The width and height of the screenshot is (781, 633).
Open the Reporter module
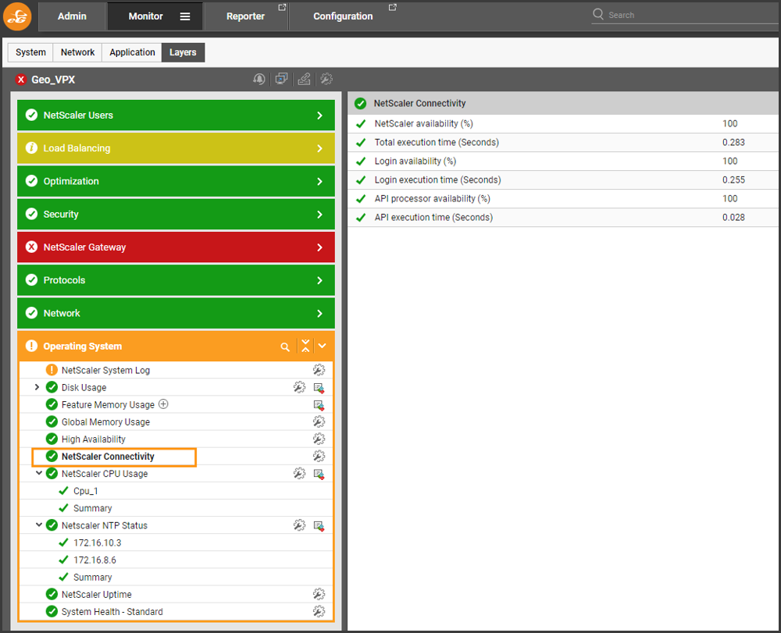pos(245,16)
